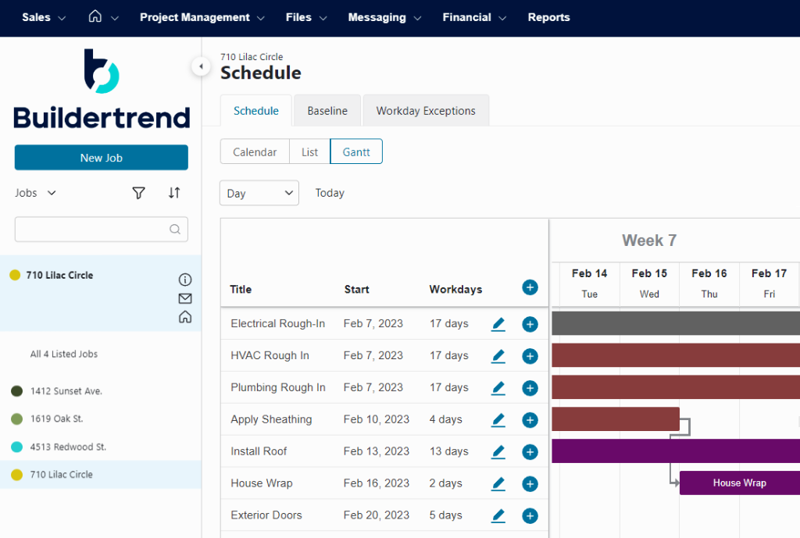Viewport: 800px width, 538px height.
Task: Open job 4513 Redwood St.
Action: 69,447
